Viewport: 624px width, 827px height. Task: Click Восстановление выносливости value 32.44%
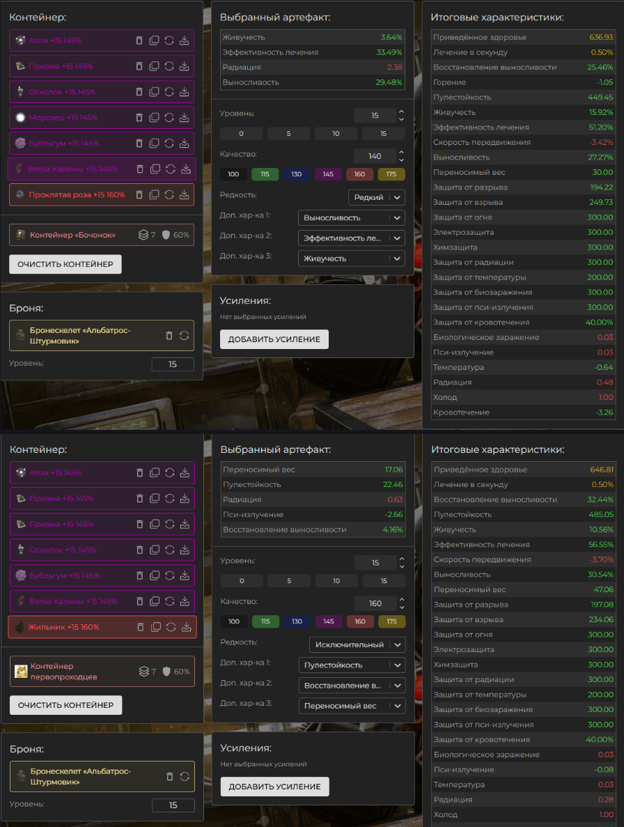[x=601, y=500]
